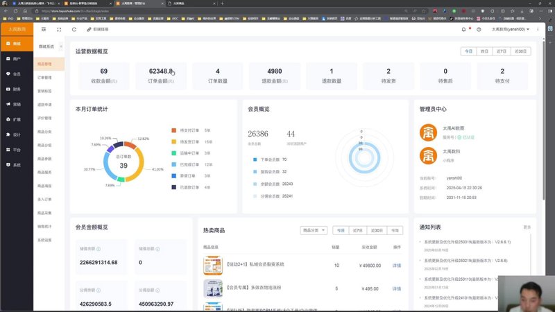Open the 商品分类 dropdown in hot products
Screen dimensions: 555x312
[314, 230]
